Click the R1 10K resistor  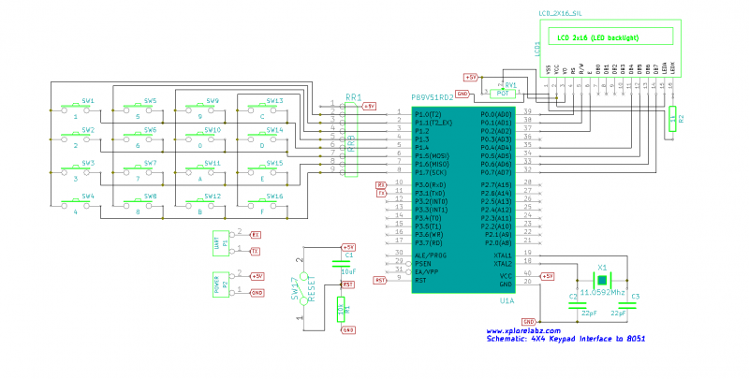(x=341, y=310)
